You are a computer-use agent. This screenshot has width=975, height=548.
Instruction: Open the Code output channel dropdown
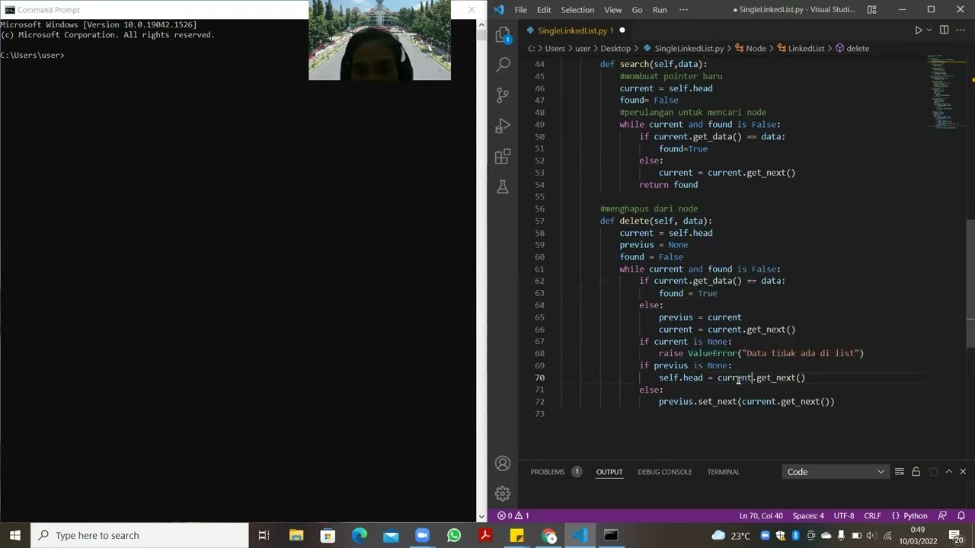coord(836,472)
